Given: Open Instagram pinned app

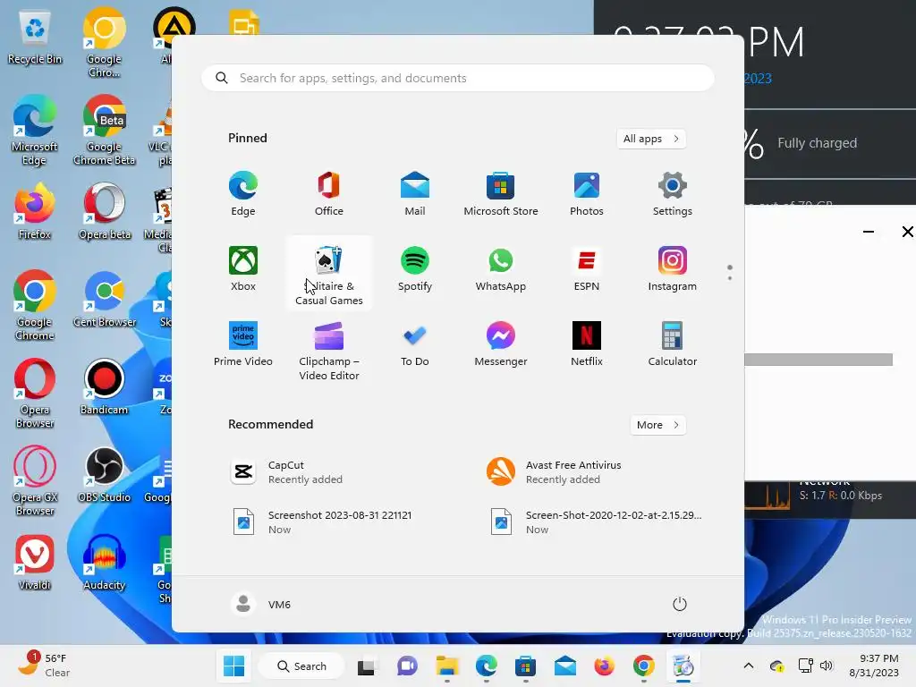Looking at the screenshot, I should click(673, 269).
